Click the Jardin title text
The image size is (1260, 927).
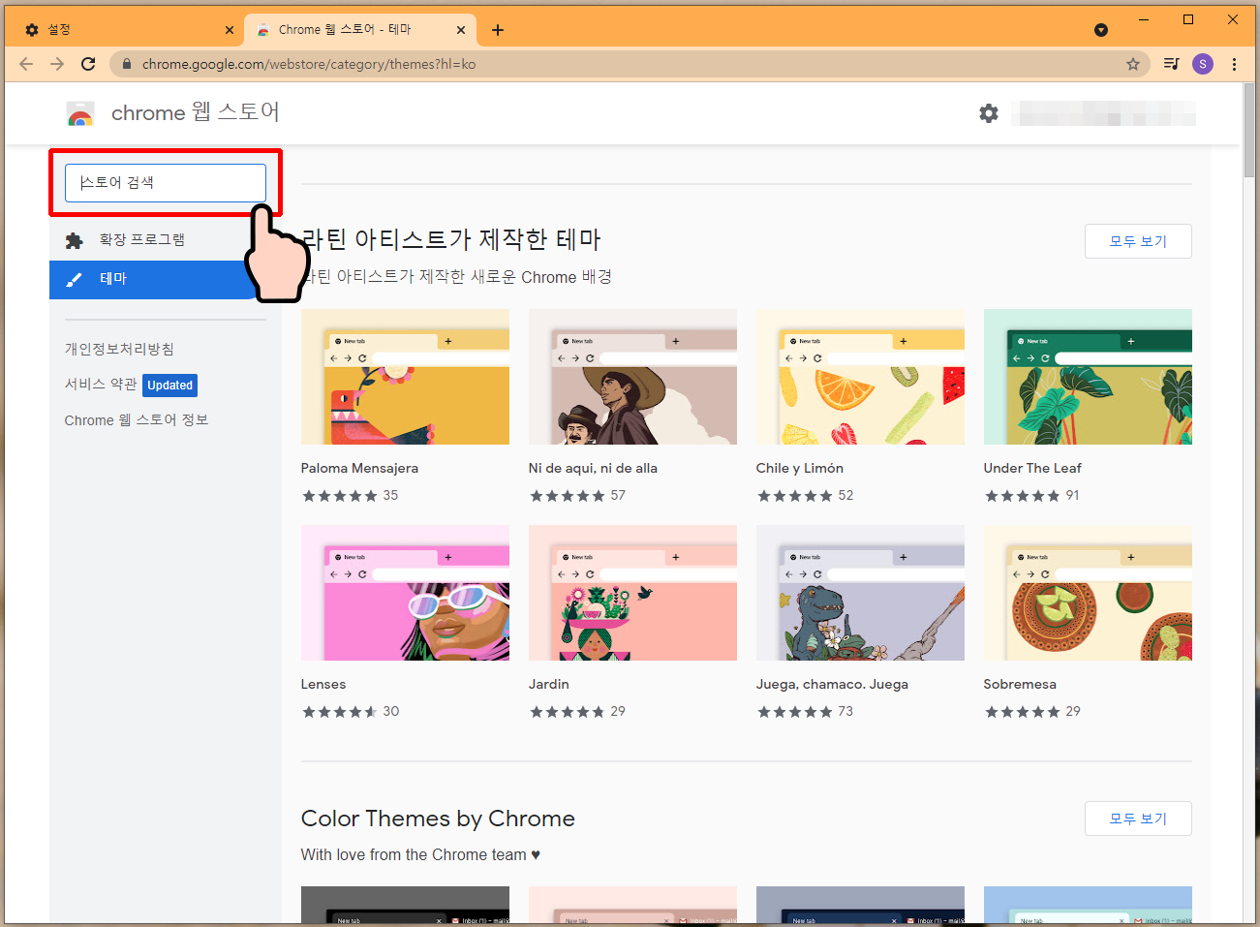pyautogui.click(x=549, y=684)
